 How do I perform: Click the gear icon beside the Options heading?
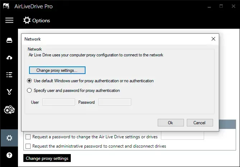pos(27,20)
